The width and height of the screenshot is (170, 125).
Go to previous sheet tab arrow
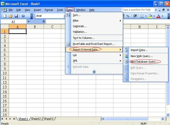(x=6, y=119)
